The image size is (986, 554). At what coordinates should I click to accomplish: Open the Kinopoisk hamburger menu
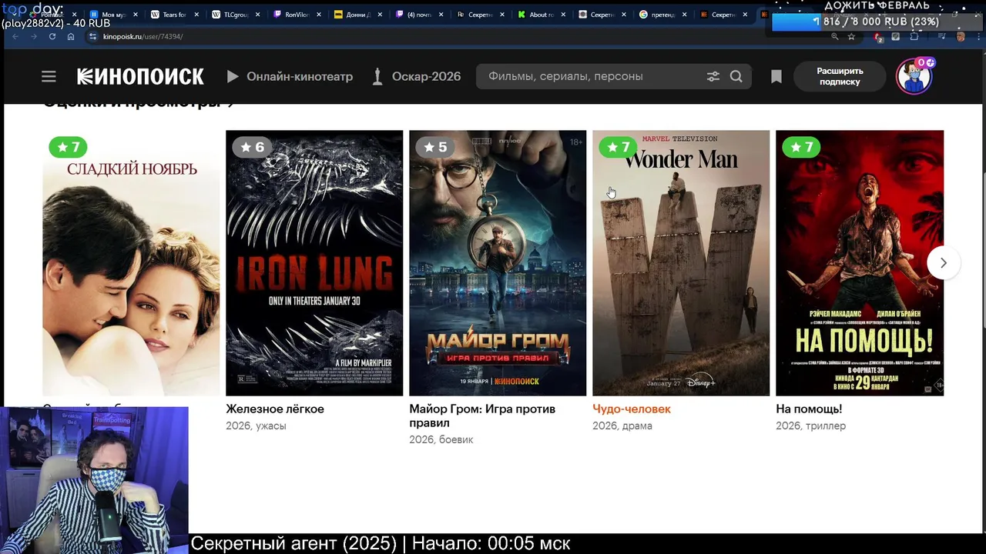pyautogui.click(x=49, y=76)
